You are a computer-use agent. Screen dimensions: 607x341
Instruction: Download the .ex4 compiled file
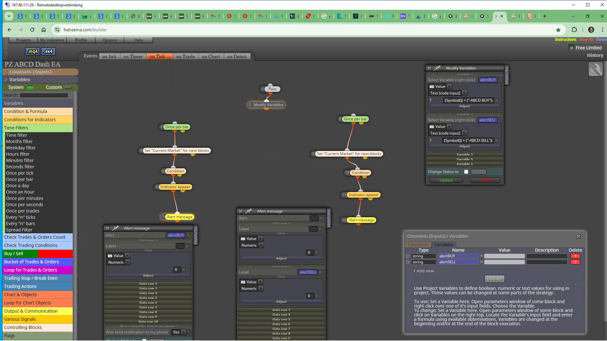(x=48, y=51)
